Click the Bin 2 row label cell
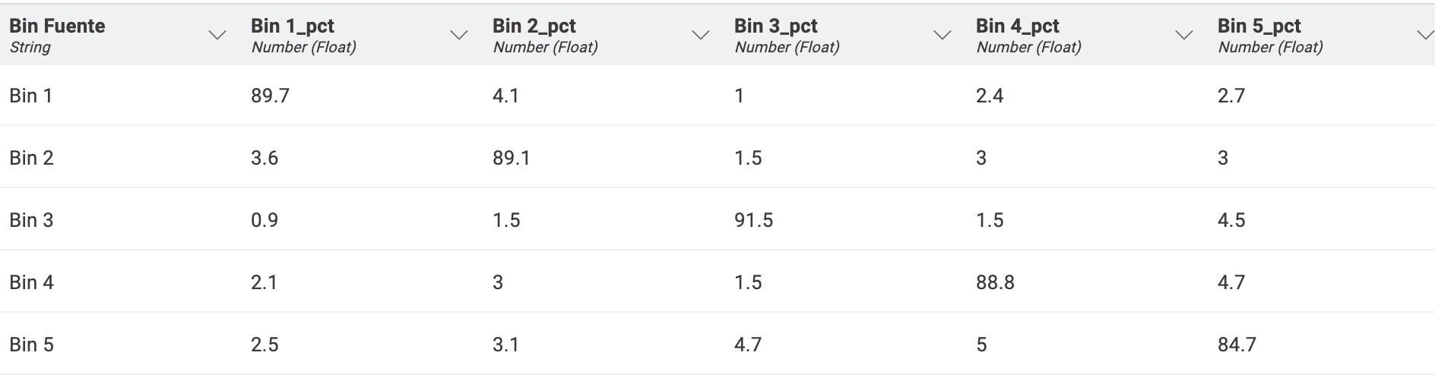 click(x=121, y=158)
